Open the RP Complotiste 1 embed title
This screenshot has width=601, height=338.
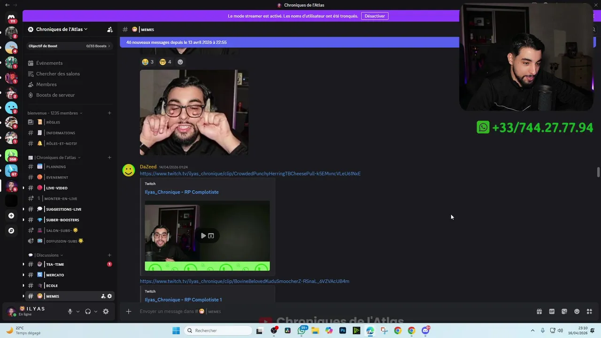183,300
